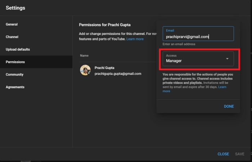The height and width of the screenshot is (162, 252).
Task: Click the Settings dialog title
Action: 15,8
